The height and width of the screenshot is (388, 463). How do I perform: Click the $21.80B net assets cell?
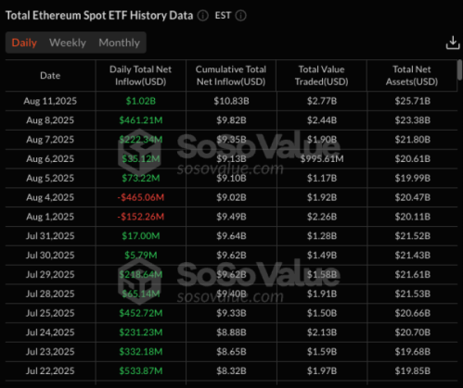[412, 140]
